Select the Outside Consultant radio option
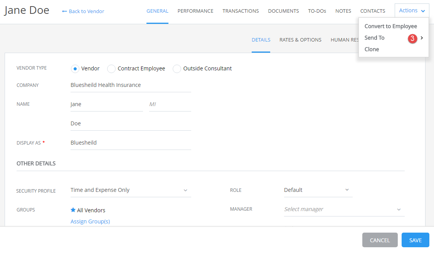This screenshot has width=434, height=253. point(177,69)
